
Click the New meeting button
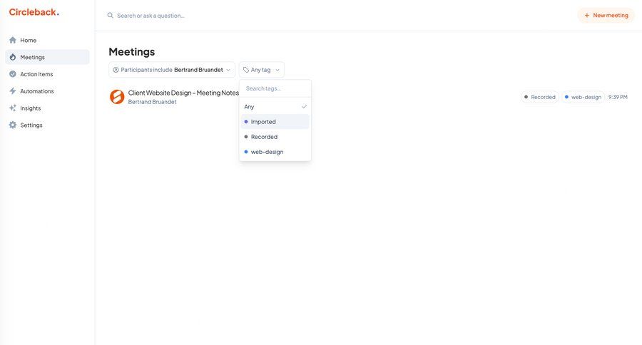[x=606, y=15]
